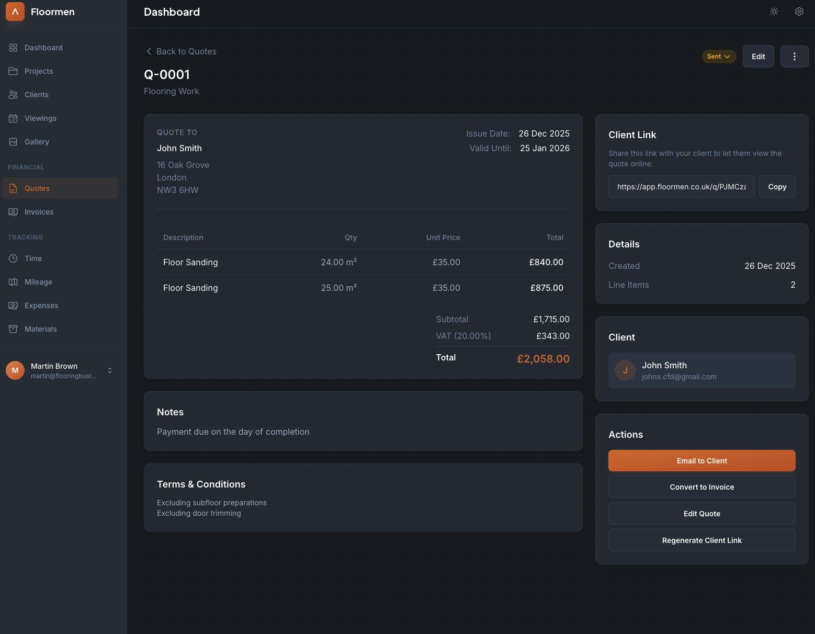The image size is (815, 634).
Task: Click the Floormen logo icon
Action: coord(15,12)
